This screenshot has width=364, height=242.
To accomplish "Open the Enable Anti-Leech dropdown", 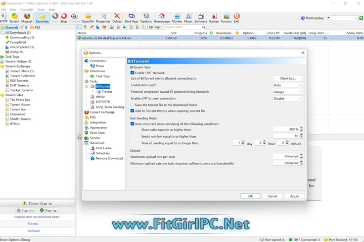I will pyautogui.click(x=288, y=85).
